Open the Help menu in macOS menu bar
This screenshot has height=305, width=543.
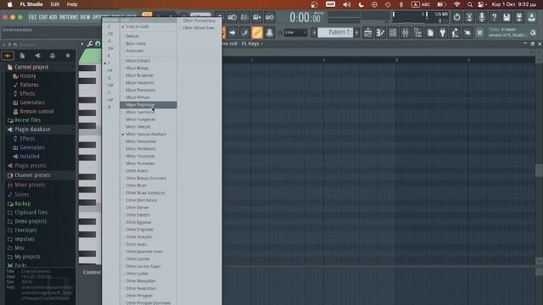[72, 4]
